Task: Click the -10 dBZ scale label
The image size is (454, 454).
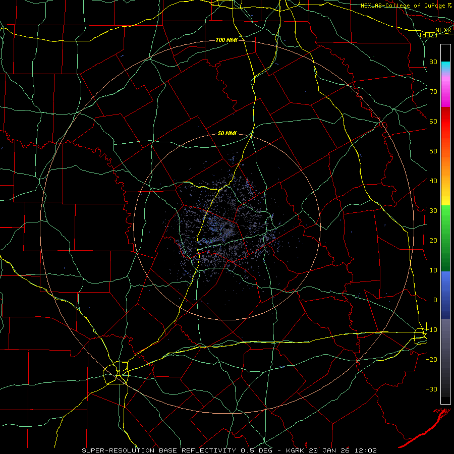Action: click(431, 330)
